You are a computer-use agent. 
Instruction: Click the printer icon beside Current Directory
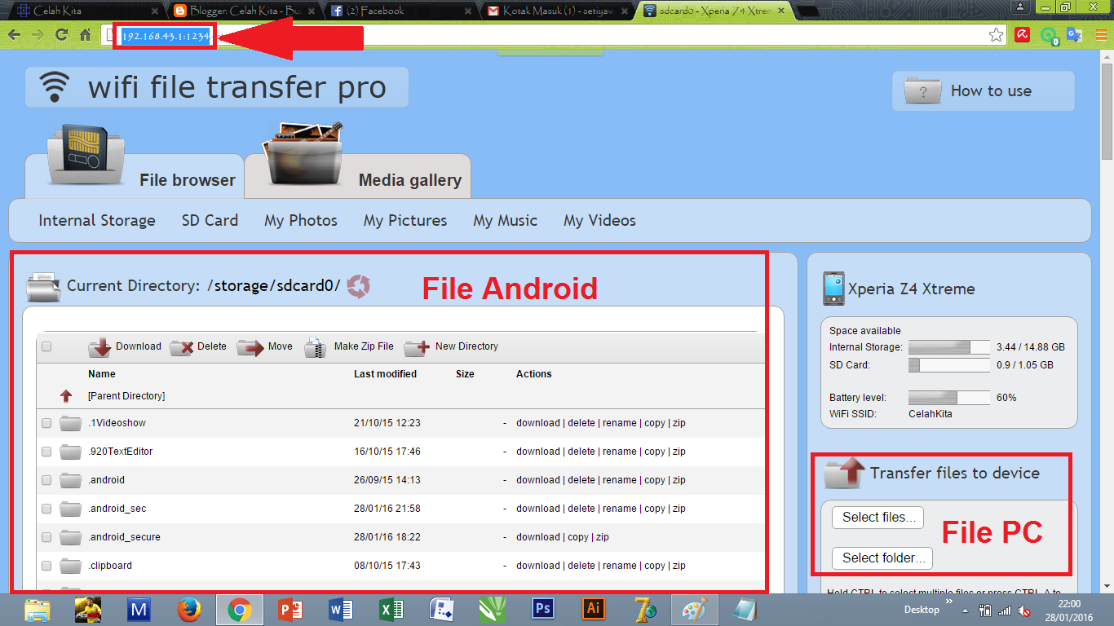(43, 287)
